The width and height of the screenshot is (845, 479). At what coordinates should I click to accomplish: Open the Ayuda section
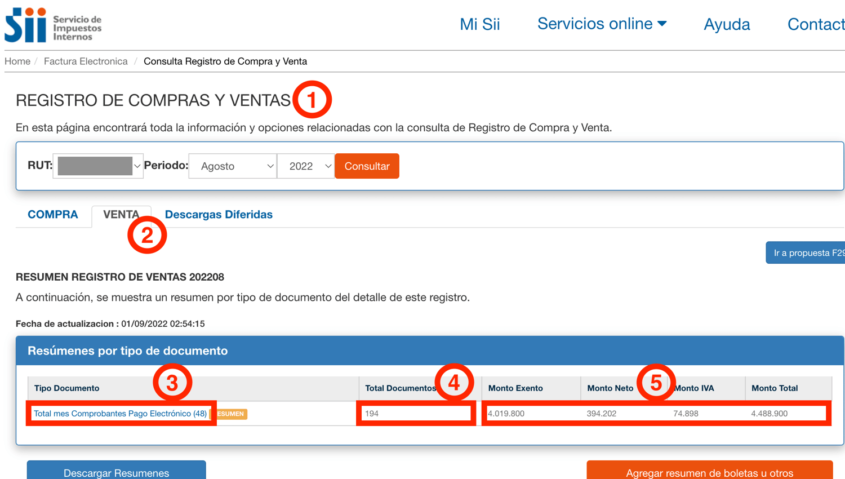click(726, 24)
